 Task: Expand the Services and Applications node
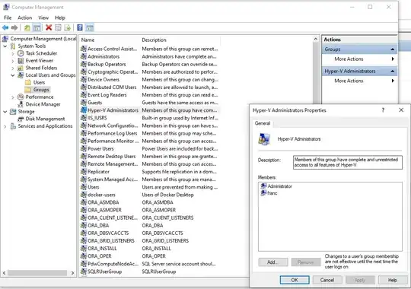(x=5, y=126)
